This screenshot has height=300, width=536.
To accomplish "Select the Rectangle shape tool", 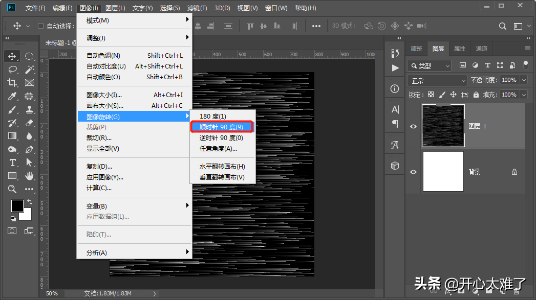I will pyautogui.click(x=12, y=176).
